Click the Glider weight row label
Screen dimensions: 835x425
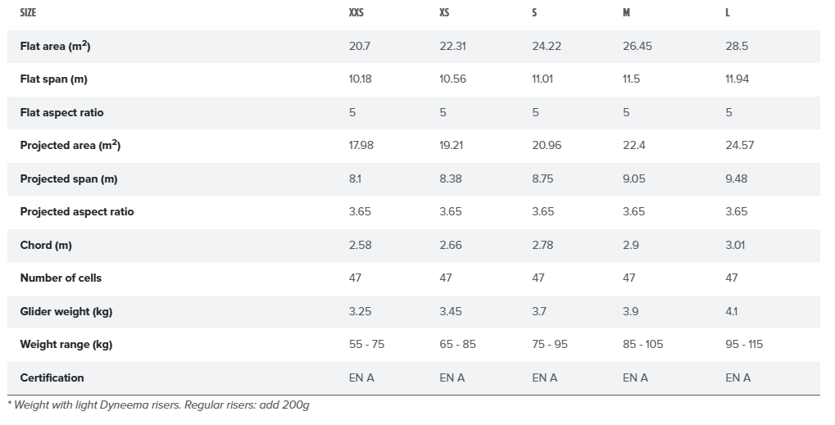(x=66, y=311)
